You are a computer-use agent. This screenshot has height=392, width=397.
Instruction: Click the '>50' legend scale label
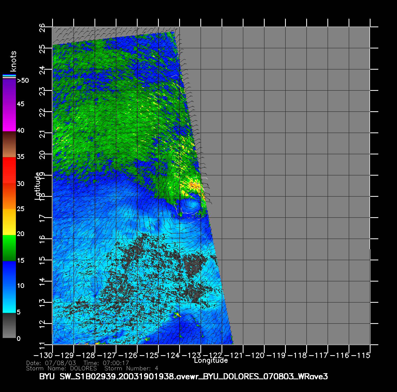tap(23, 81)
